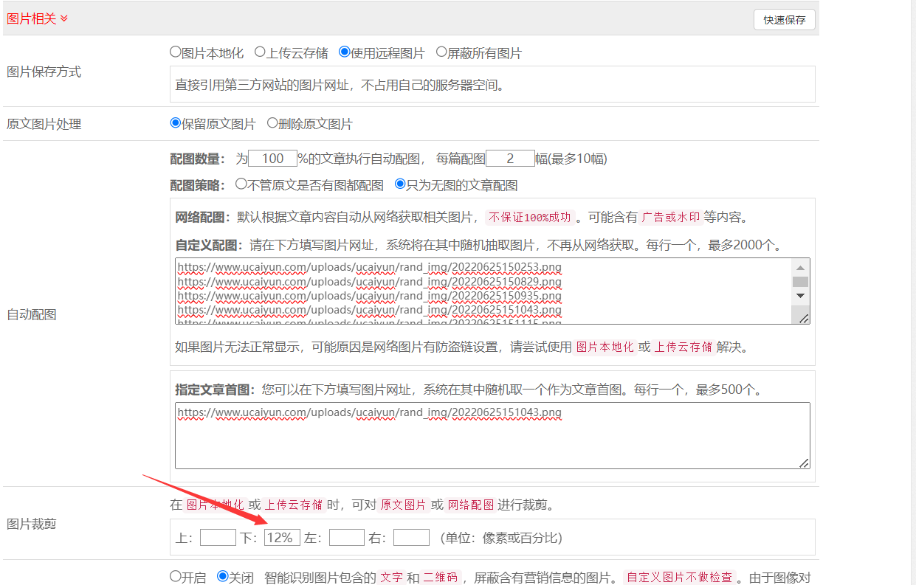The image size is (916, 585).
Task: Collapse the 图片相关 section header
Action: pos(37,18)
